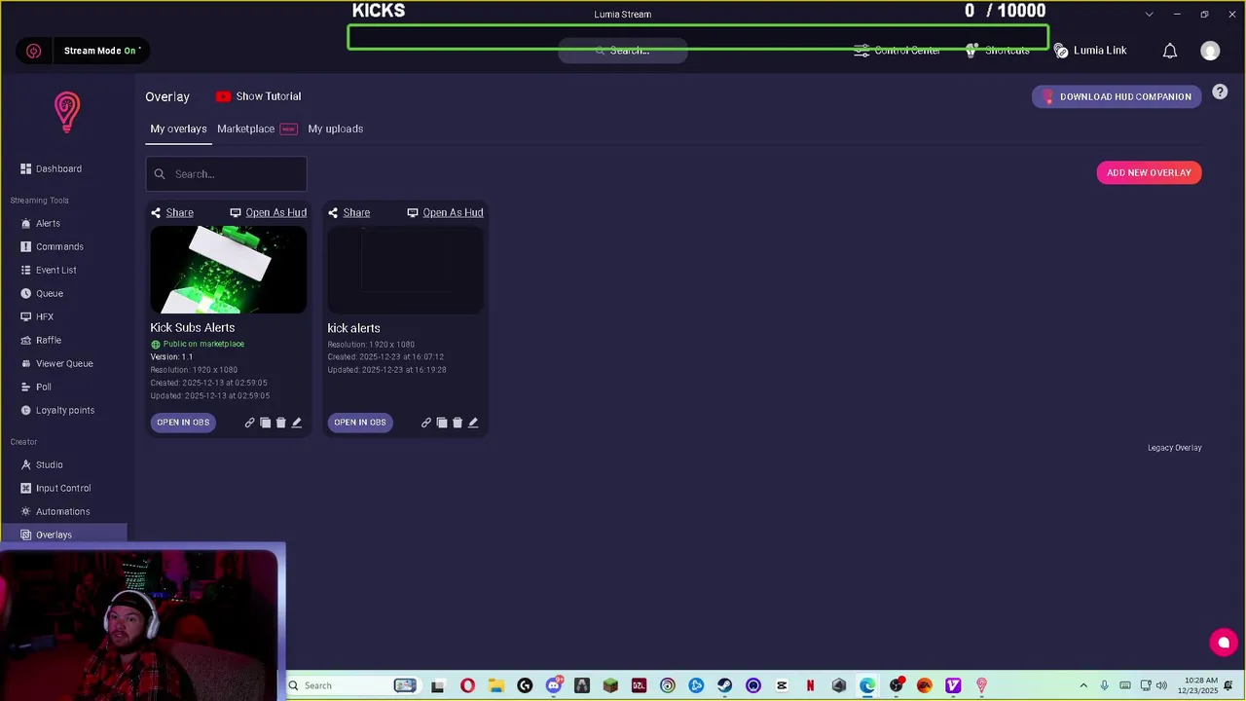Open Control Center in the top bar
Image resolution: width=1246 pixels, height=701 pixels.
[898, 51]
